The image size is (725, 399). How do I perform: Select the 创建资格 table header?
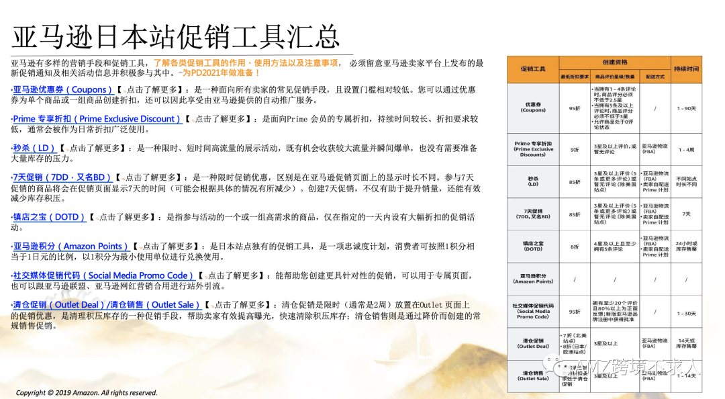[614, 62]
